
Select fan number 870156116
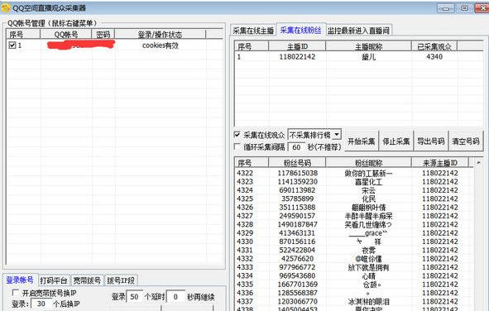click(297, 242)
